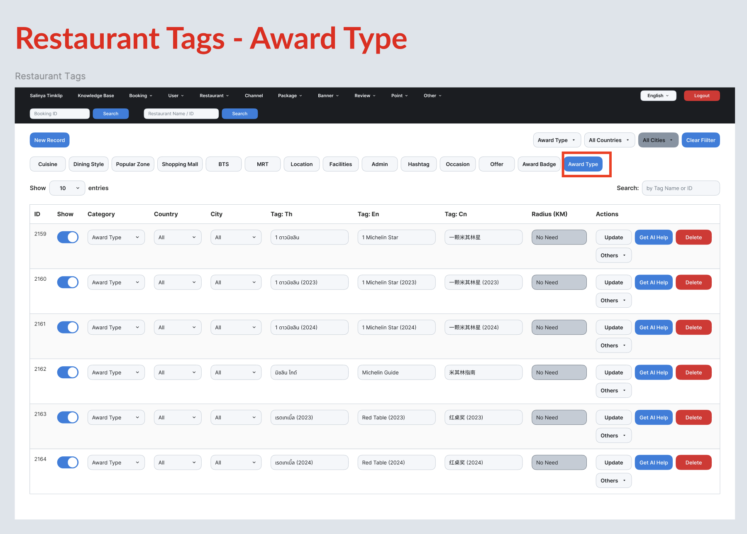Click Update button for row 2159
The height and width of the screenshot is (534, 747).
613,238
